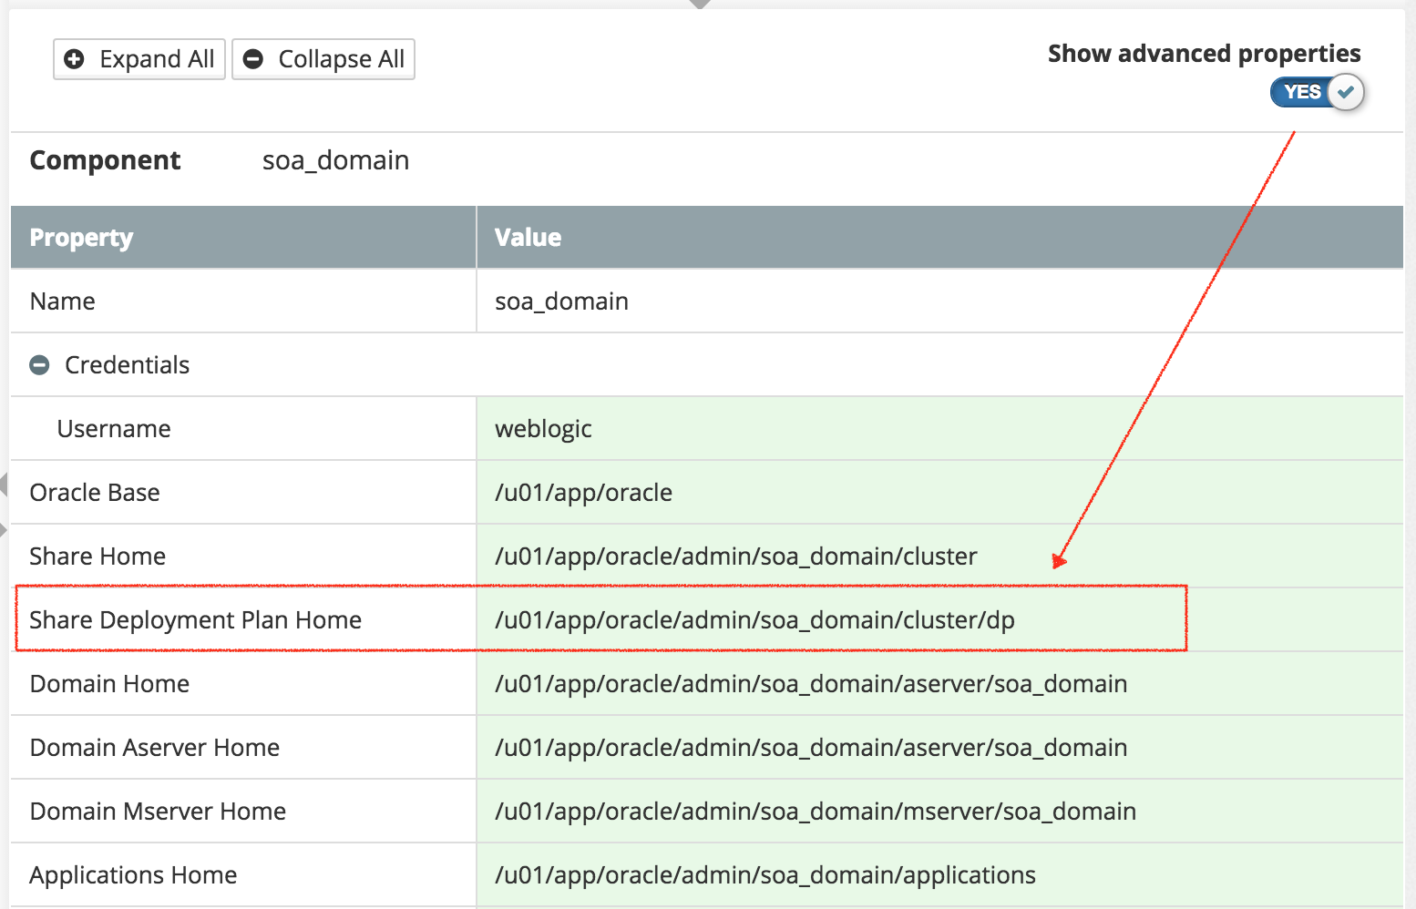The image size is (1416, 909).
Task: Click the minus icon on Collapse All
Action: click(253, 59)
